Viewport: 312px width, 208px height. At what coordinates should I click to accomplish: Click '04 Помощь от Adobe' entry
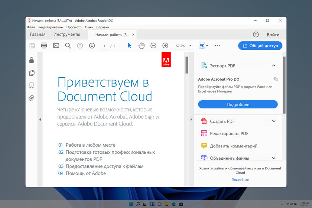(x=82, y=173)
